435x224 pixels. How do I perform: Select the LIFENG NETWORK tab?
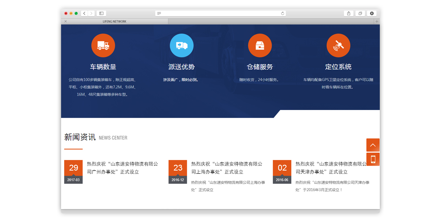114,21
